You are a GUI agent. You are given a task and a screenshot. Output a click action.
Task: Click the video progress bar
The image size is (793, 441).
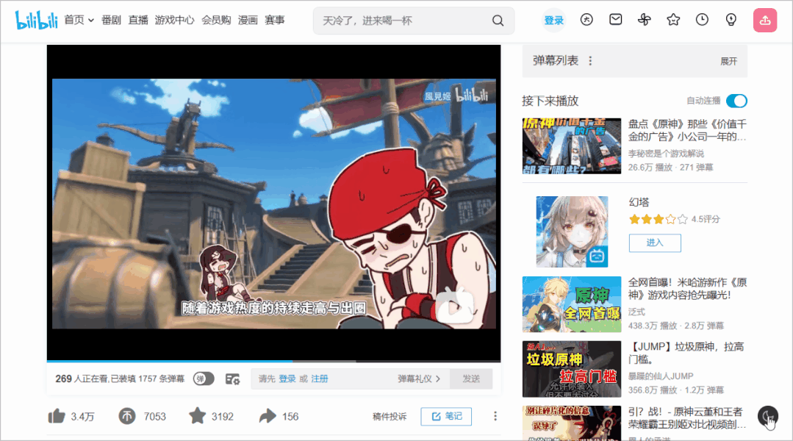pos(273,361)
